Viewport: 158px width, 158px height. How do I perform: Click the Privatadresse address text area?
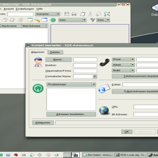71,99
